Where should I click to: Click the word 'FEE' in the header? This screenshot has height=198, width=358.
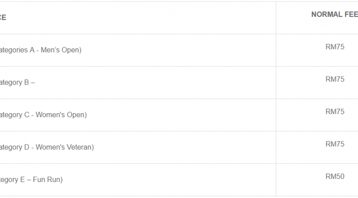coord(351,14)
